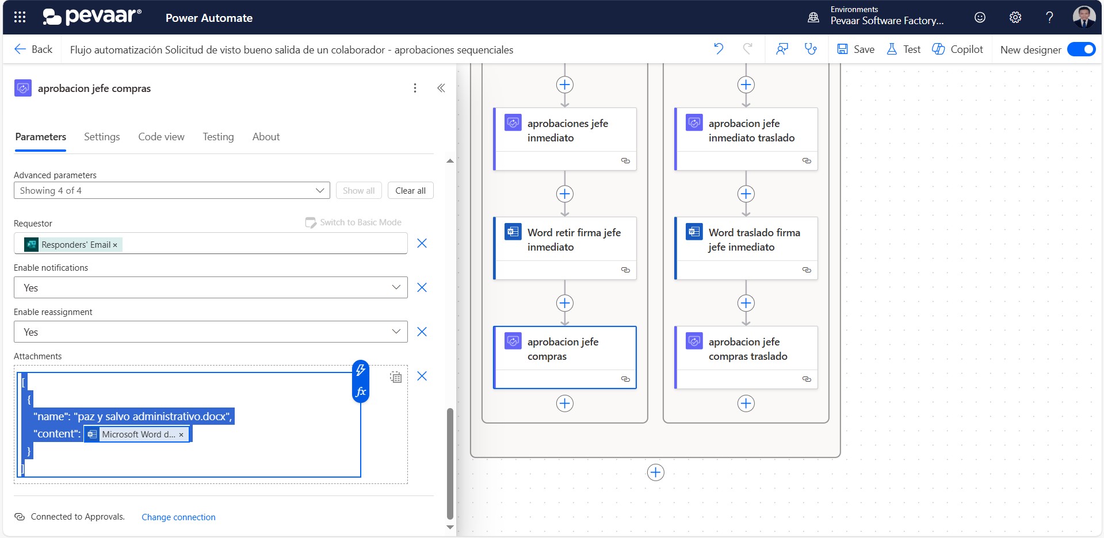This screenshot has height=538, width=1104.
Task: Switch to the Settings tab
Action: pyautogui.click(x=102, y=137)
